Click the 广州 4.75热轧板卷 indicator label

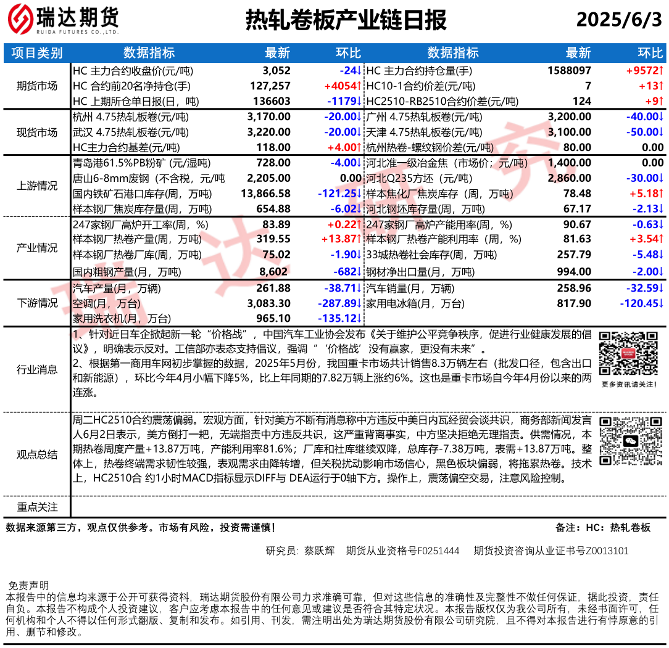coord(424,117)
